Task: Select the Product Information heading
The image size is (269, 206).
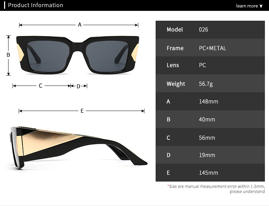Action: (x=35, y=5)
